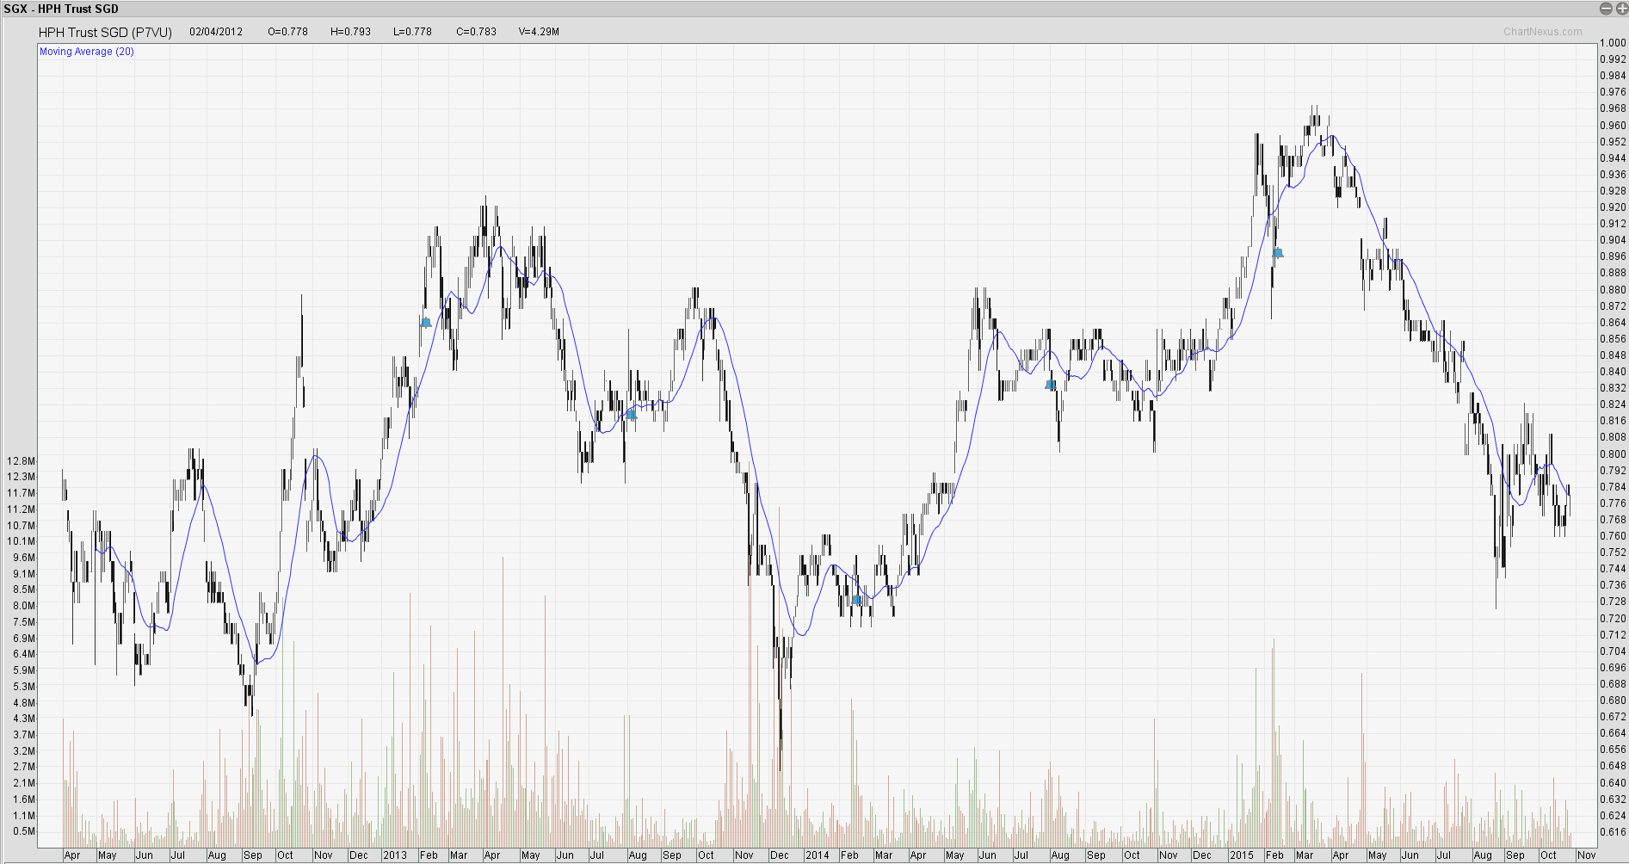Open the bell event marker near February 2013

tap(426, 323)
